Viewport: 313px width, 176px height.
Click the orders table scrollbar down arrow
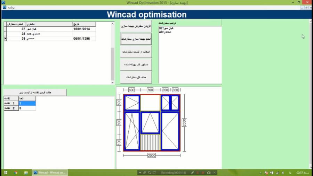(x=112, y=82)
